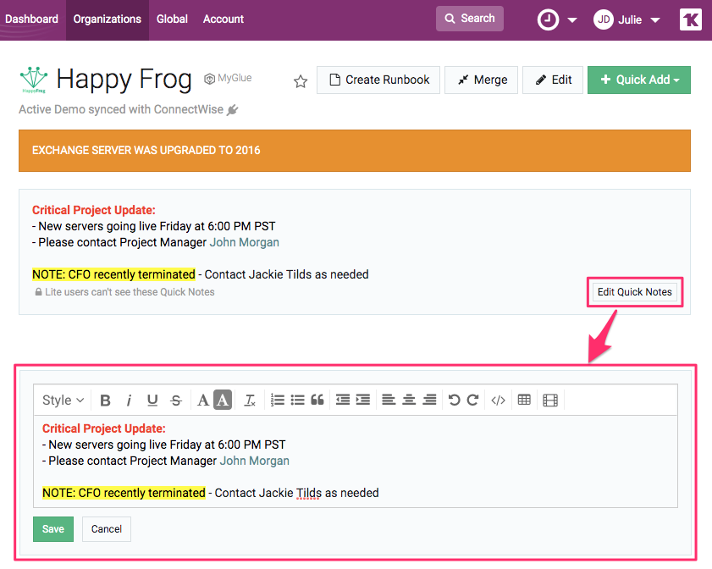
Task: Open the Julie user account menu
Action: pyautogui.click(x=626, y=19)
